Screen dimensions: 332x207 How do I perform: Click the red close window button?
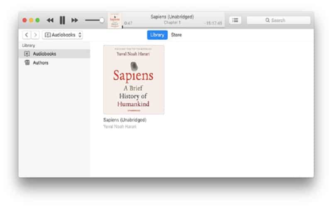coord(24,20)
